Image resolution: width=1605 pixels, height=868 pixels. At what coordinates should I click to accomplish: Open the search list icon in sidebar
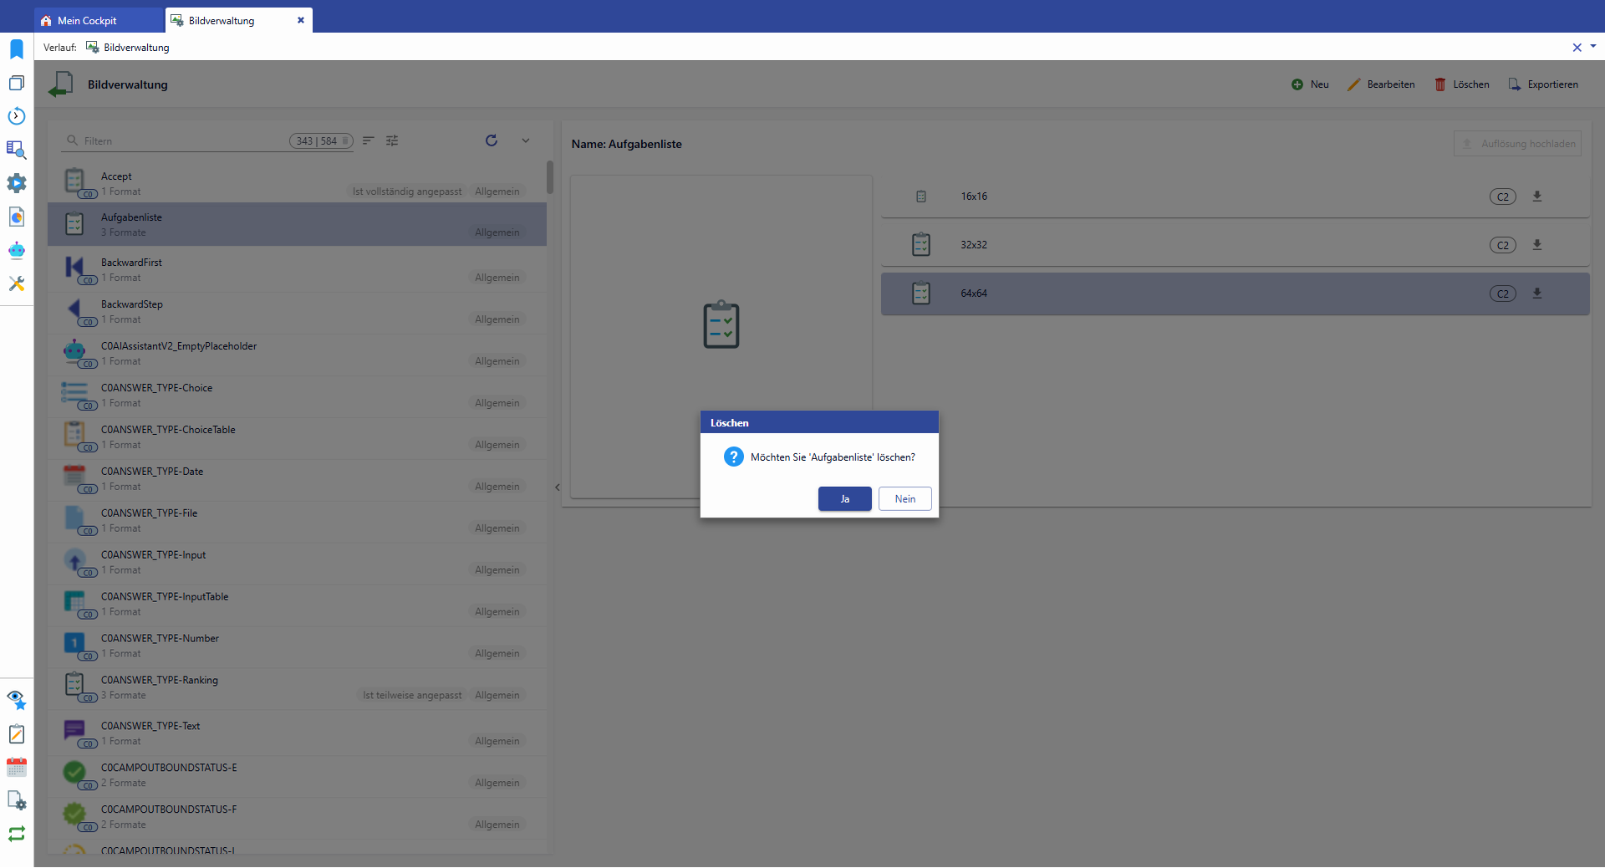pos(17,150)
